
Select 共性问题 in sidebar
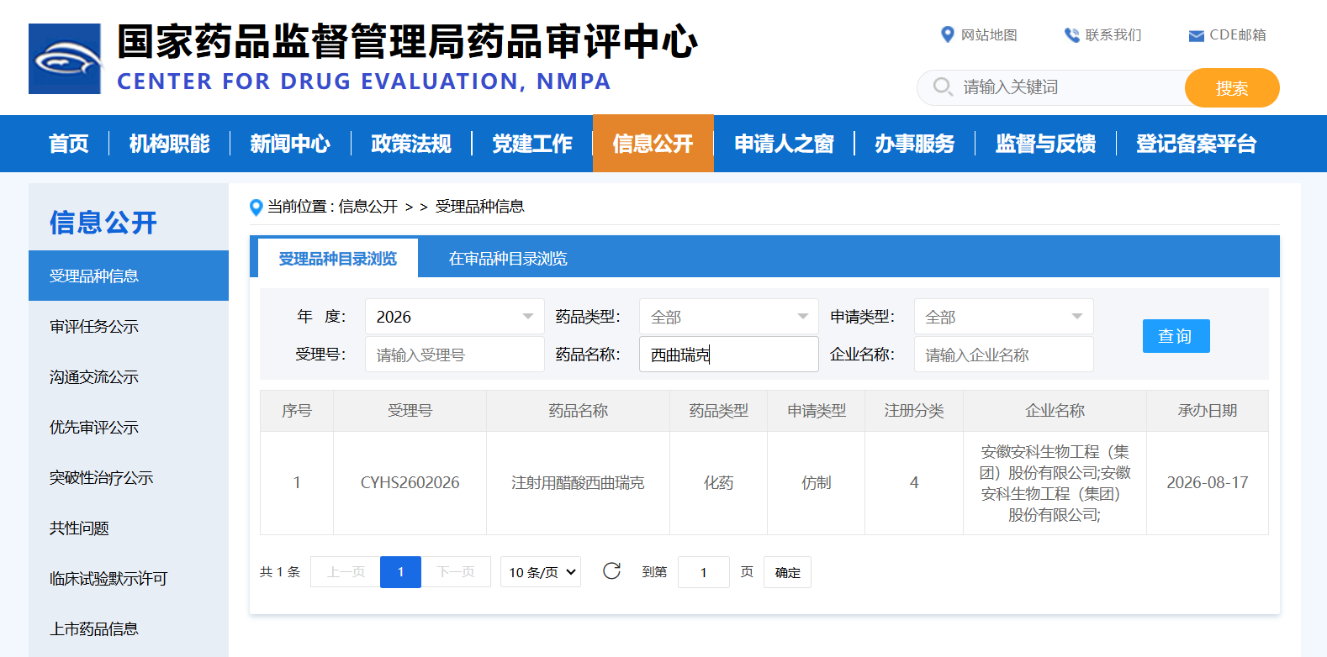click(x=129, y=528)
